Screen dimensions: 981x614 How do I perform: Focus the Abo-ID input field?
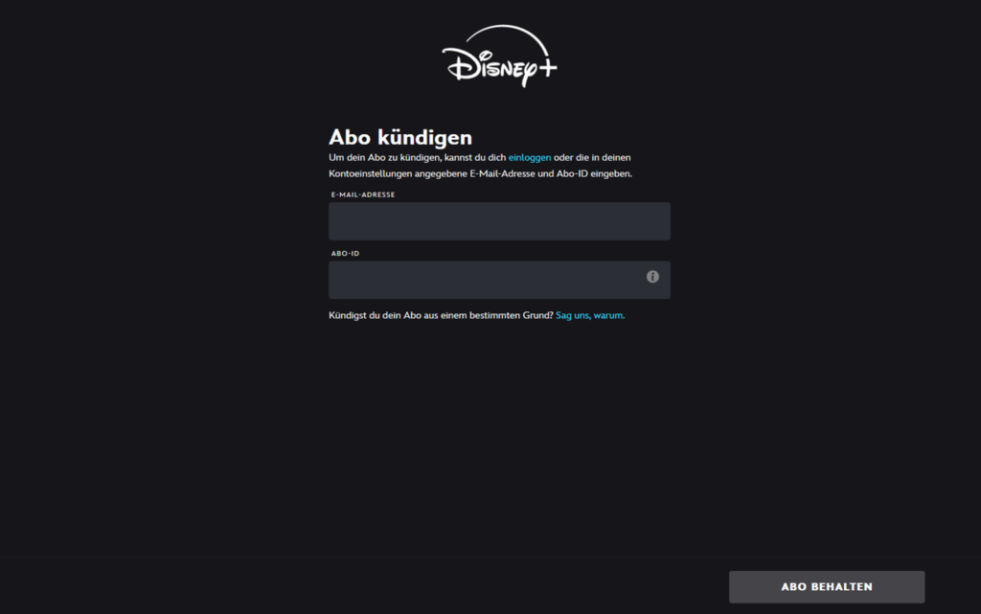[484, 281]
